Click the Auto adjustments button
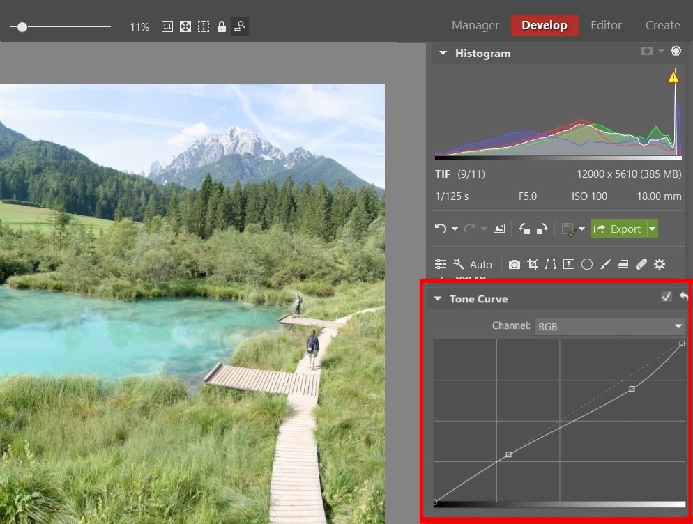 point(477,264)
